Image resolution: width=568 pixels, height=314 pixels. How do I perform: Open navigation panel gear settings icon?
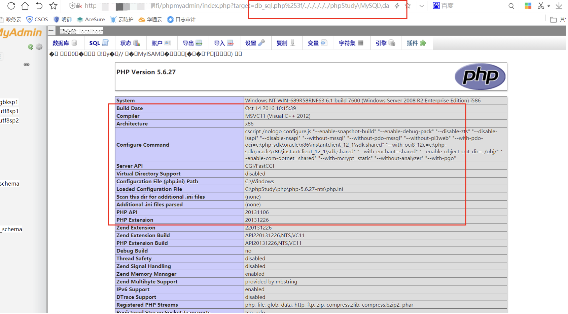(x=39, y=47)
